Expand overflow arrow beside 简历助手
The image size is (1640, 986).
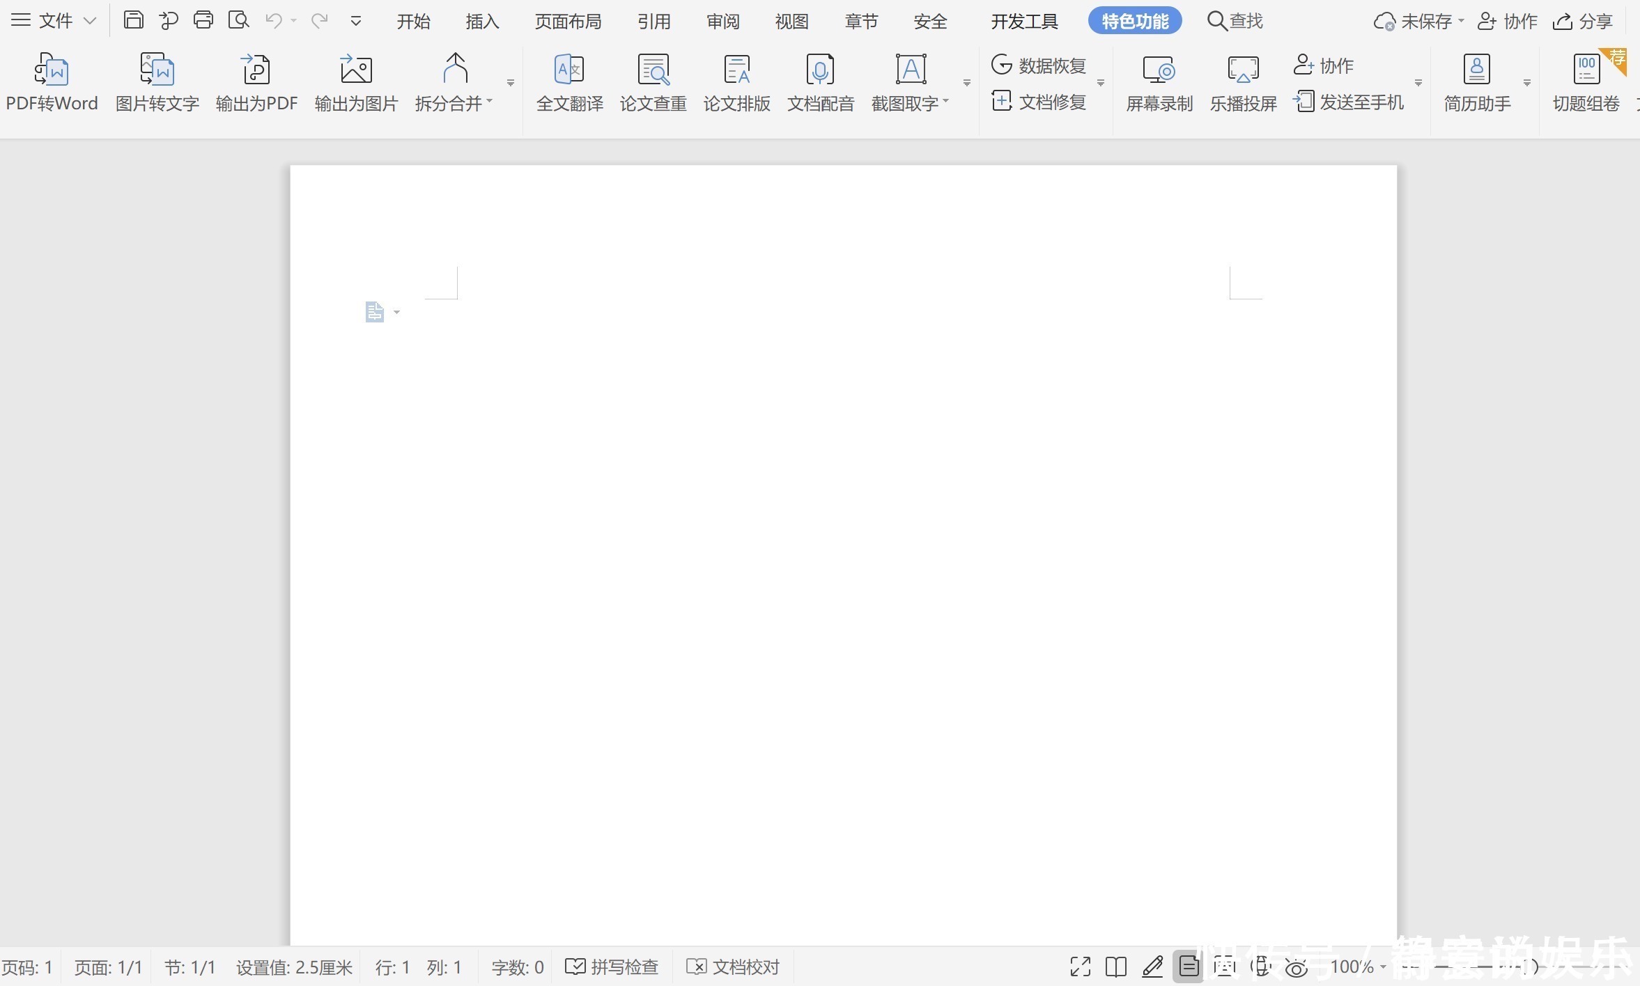[x=1527, y=83]
